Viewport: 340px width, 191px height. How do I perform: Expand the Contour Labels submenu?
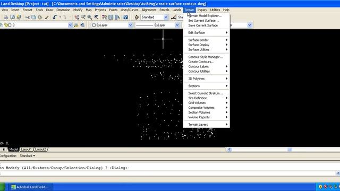click(x=207, y=66)
